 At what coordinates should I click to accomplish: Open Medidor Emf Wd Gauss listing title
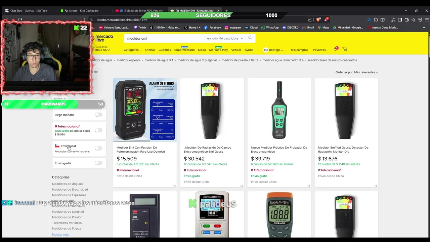pos(343,150)
